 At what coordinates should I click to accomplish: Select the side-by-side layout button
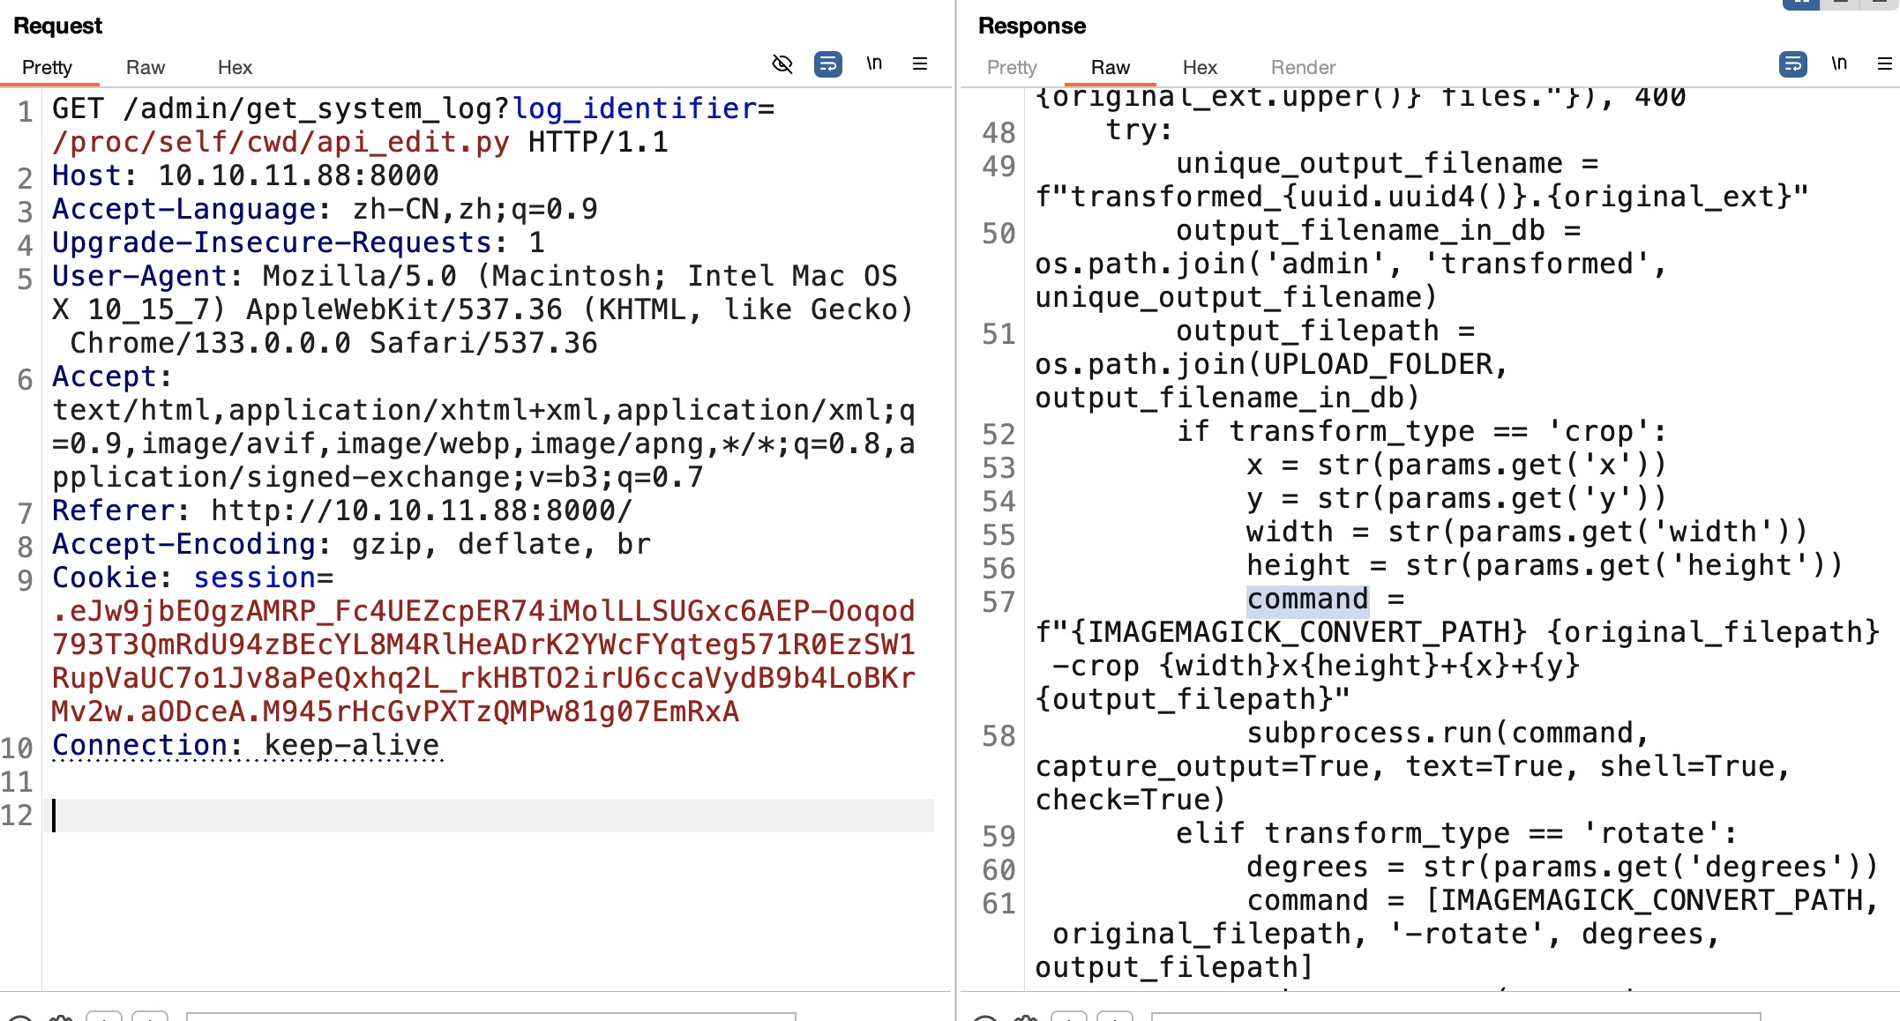point(1800,4)
